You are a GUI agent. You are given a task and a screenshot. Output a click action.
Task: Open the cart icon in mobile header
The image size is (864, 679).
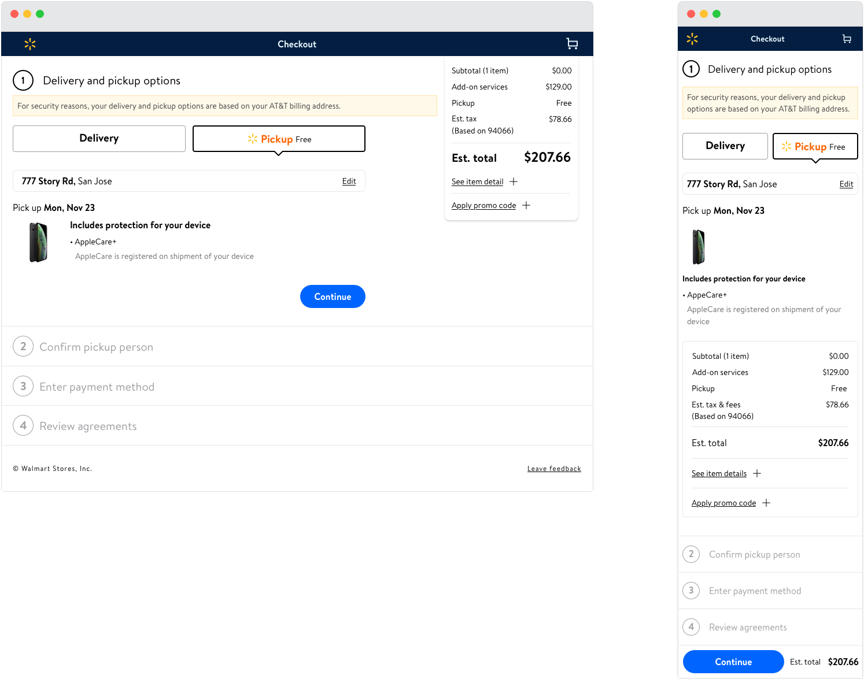point(847,39)
